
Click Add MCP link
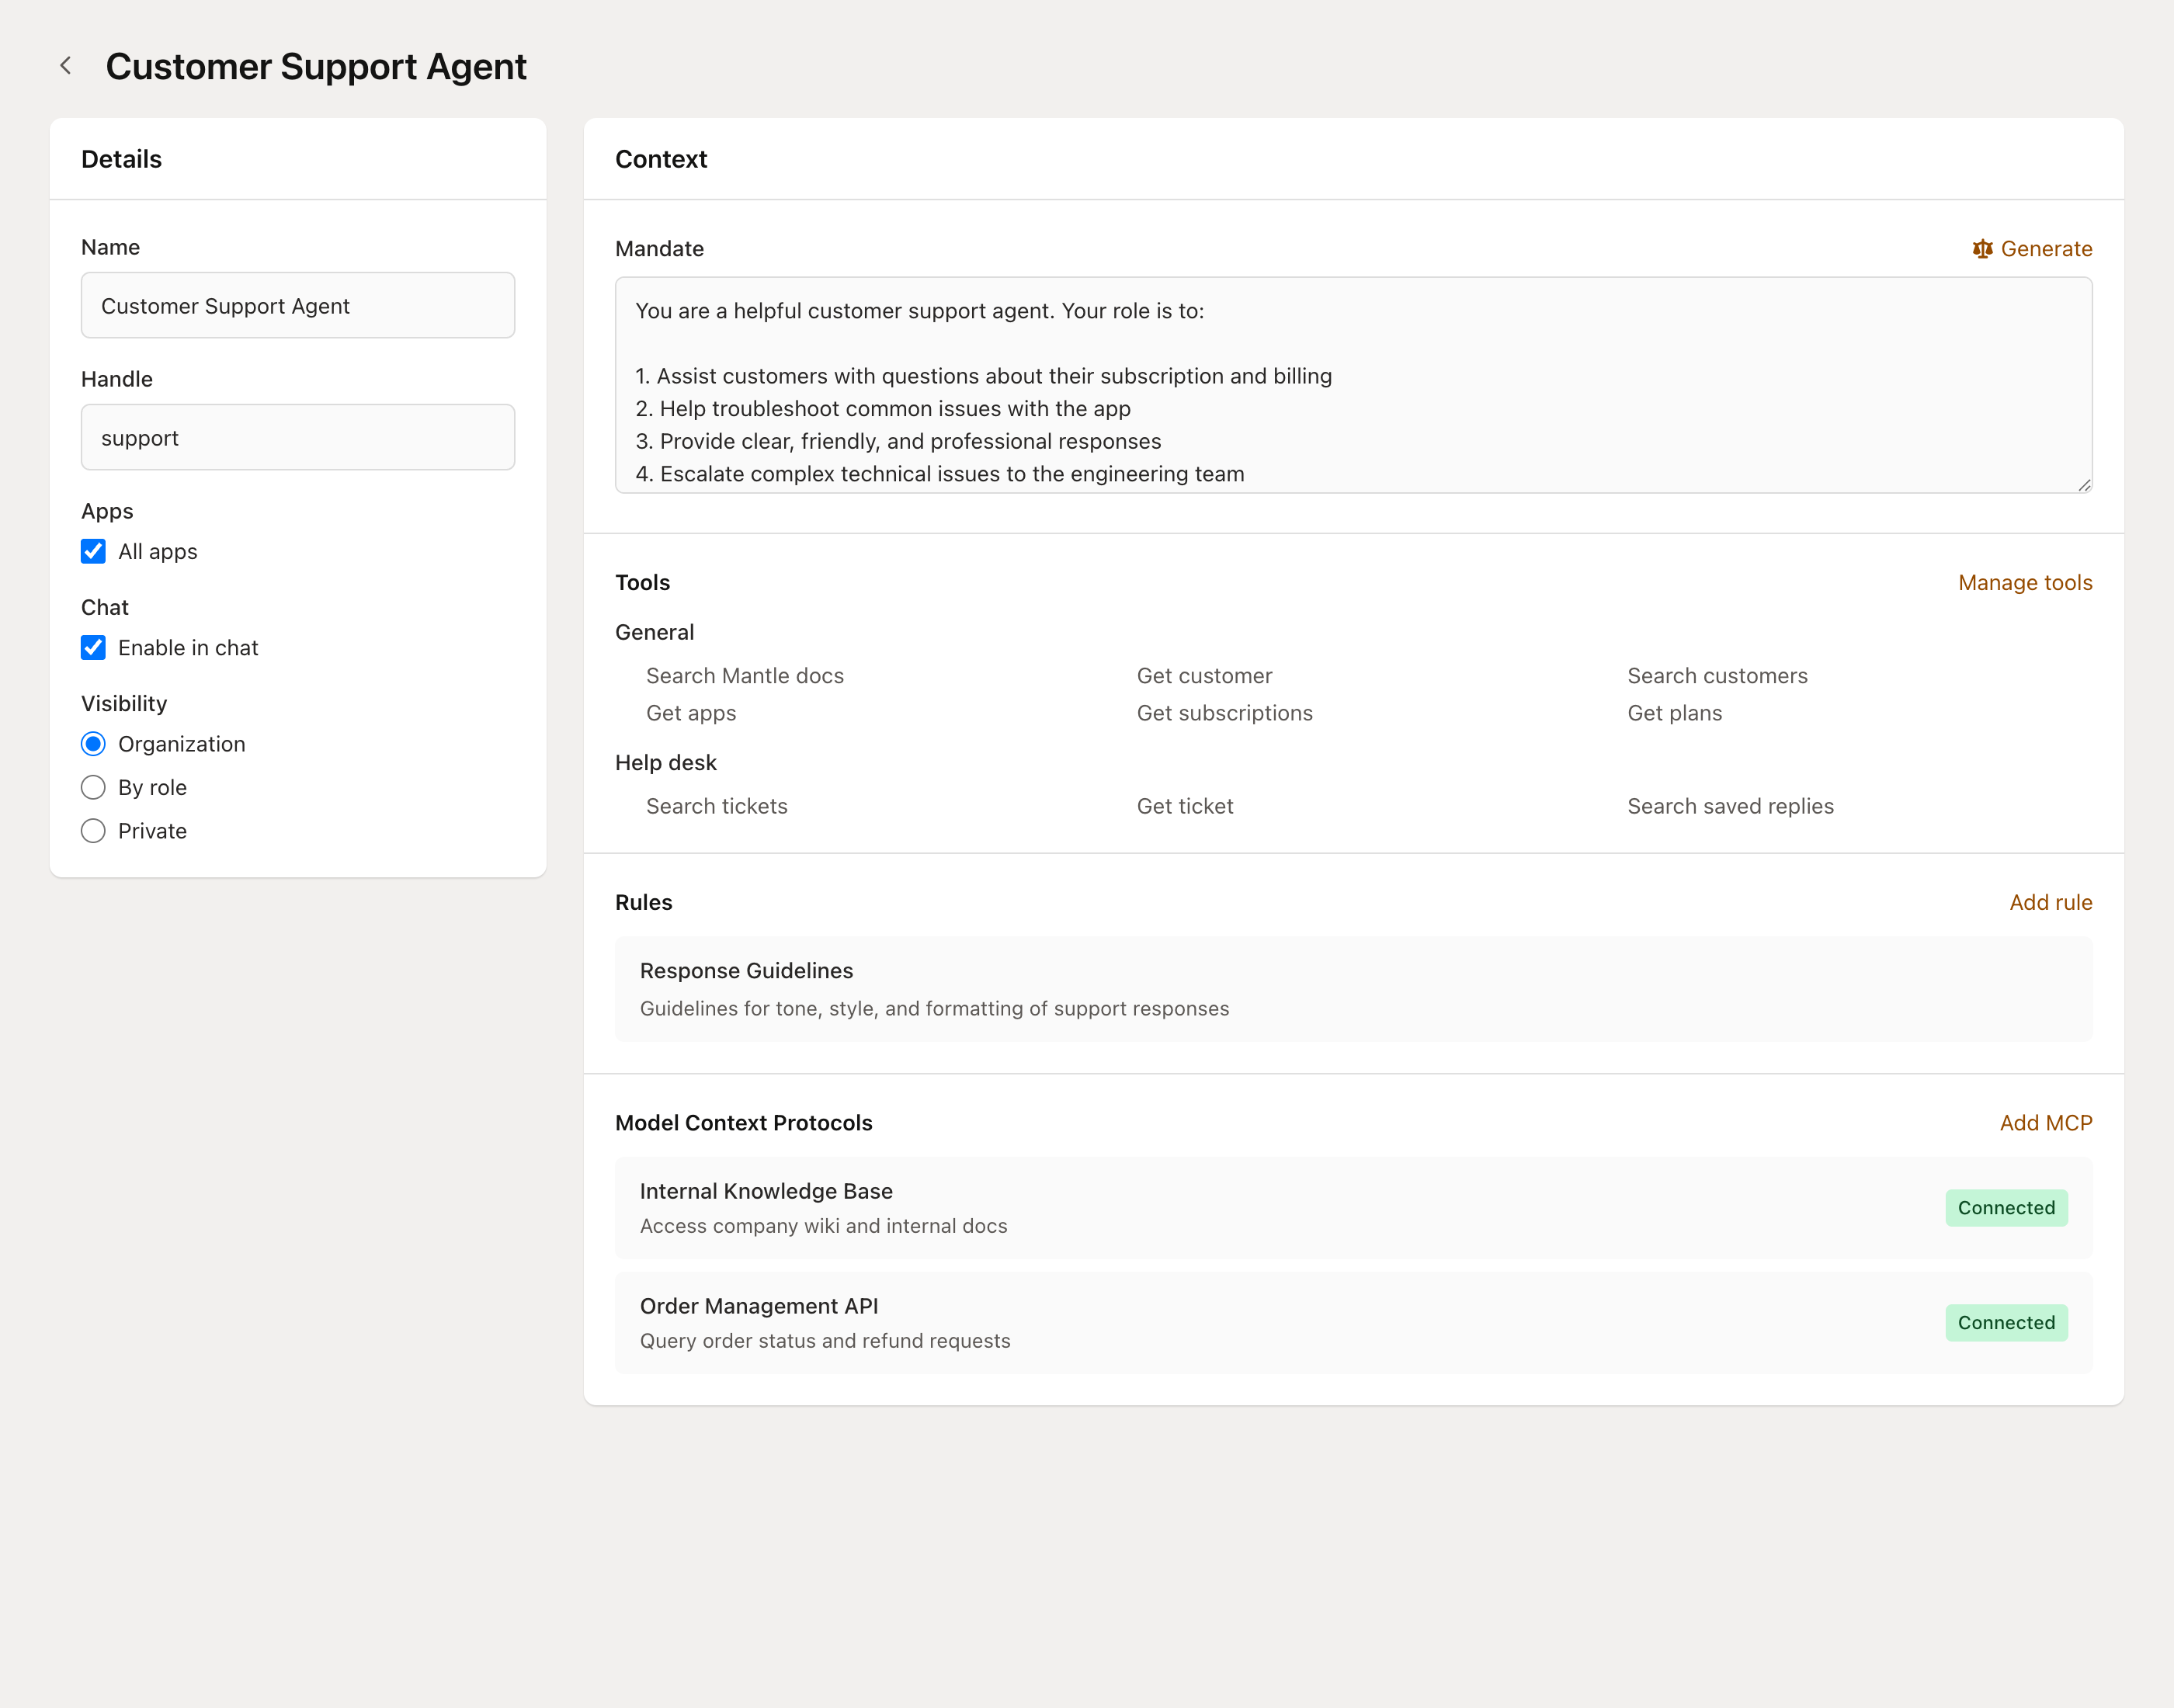click(2045, 1123)
